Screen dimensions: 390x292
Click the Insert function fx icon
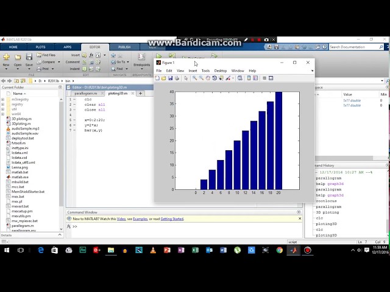coord(91,55)
